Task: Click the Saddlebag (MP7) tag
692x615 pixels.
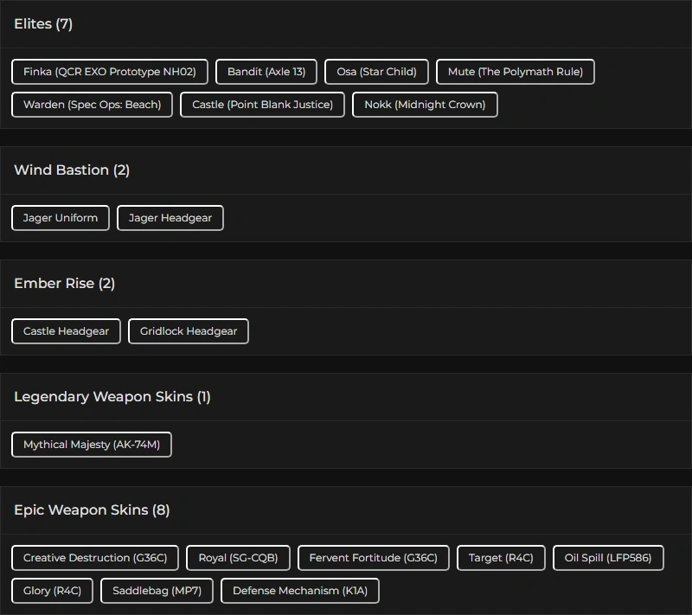Action: (157, 591)
